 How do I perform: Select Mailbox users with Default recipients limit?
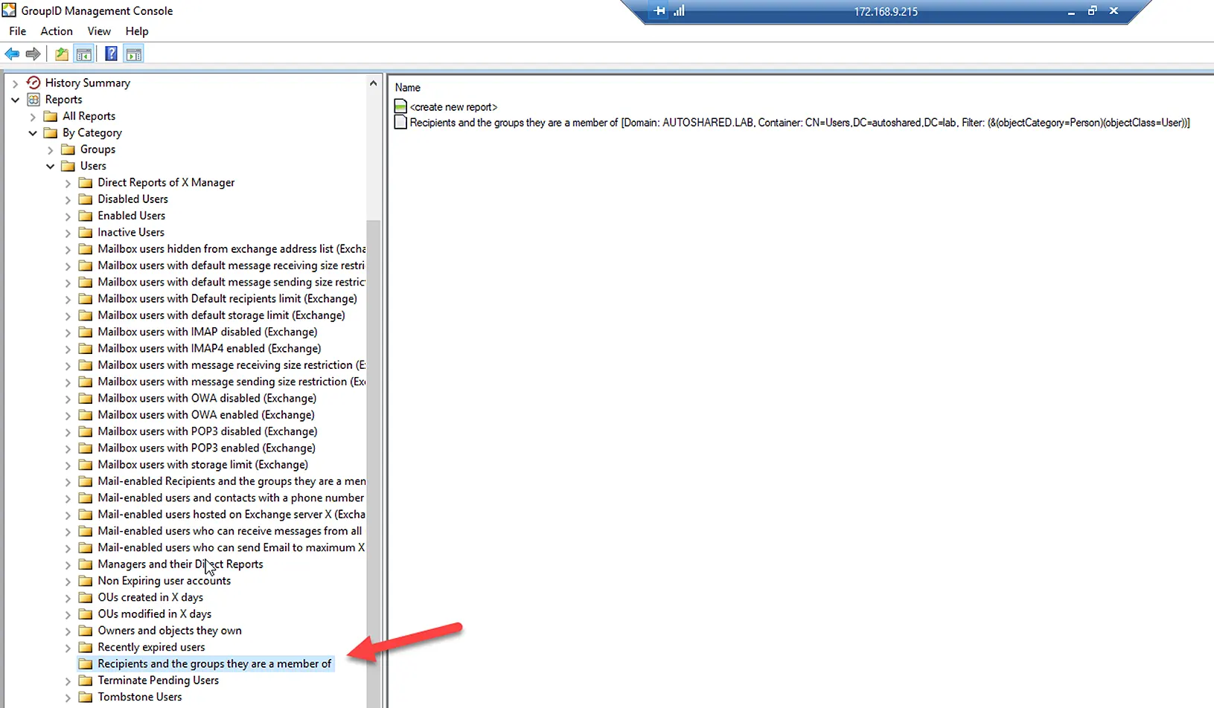227,298
